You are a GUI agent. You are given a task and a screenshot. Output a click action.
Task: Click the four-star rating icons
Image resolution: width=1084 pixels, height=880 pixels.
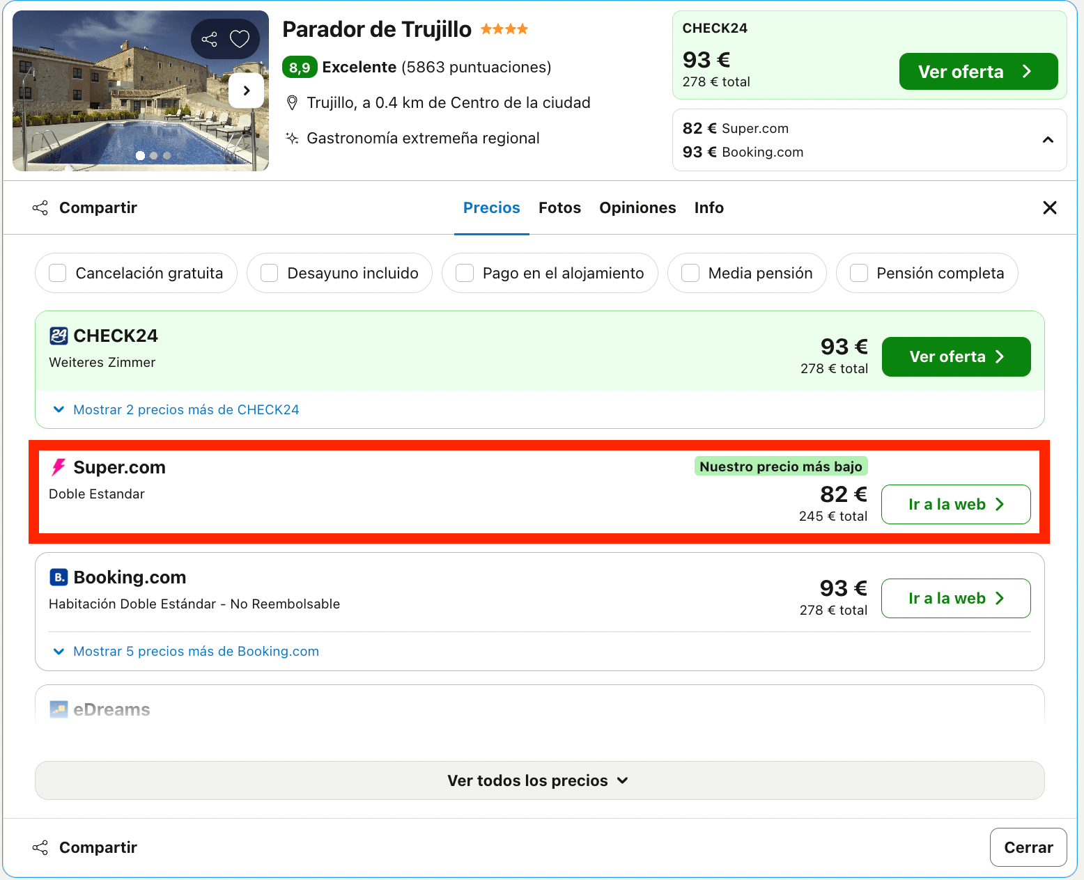(504, 29)
